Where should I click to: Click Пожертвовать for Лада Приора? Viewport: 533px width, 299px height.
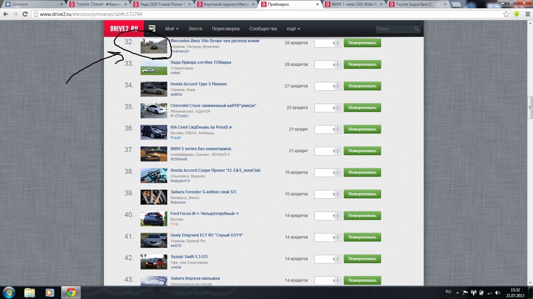tap(362, 64)
